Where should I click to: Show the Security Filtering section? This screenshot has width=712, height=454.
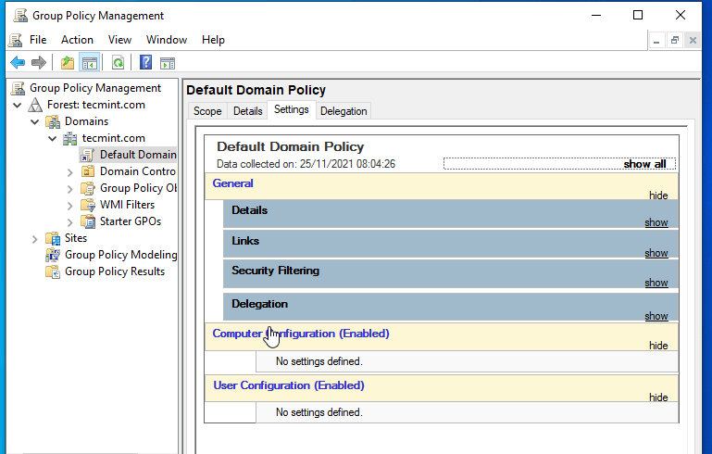[656, 283]
